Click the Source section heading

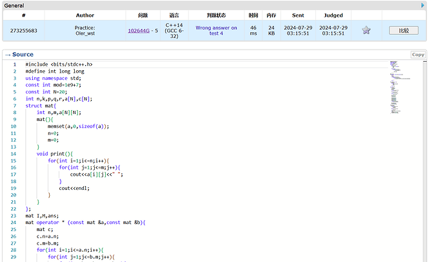click(x=23, y=54)
